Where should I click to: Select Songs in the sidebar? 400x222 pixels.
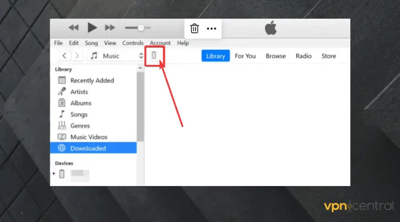93,115
